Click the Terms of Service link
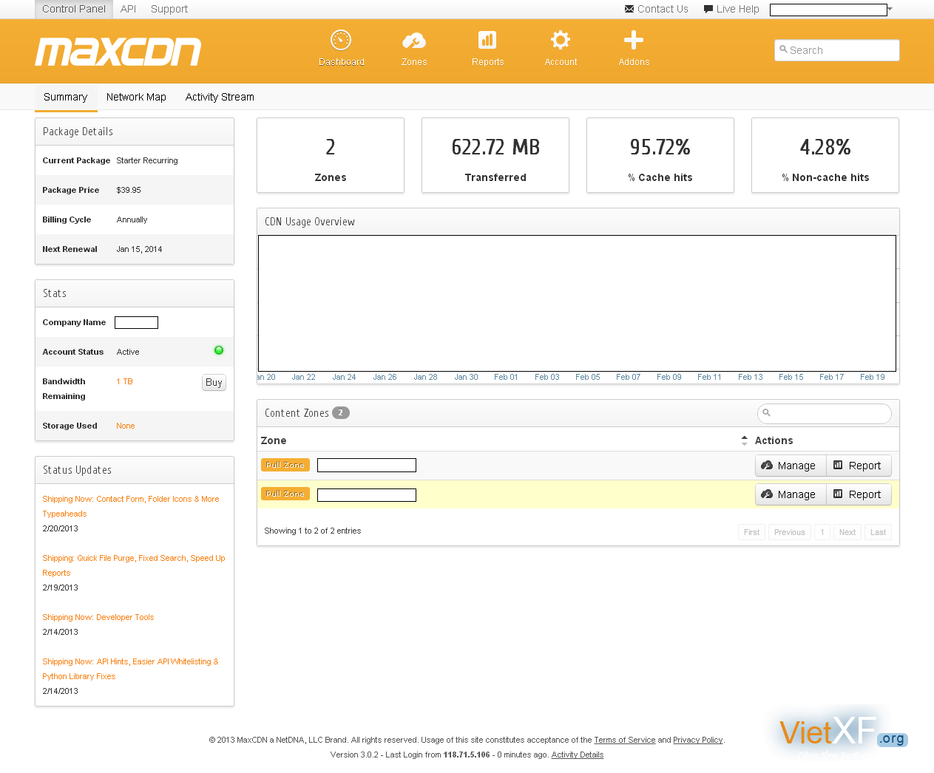Image resolution: width=934 pixels, height=773 pixels. (x=624, y=740)
